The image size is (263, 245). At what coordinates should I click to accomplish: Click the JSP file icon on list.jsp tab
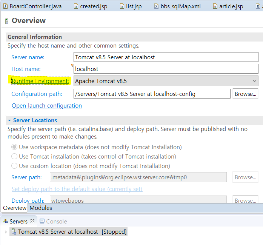tap(122, 6)
